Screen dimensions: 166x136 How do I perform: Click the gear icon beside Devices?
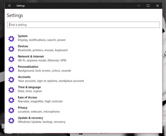coord(11,49)
